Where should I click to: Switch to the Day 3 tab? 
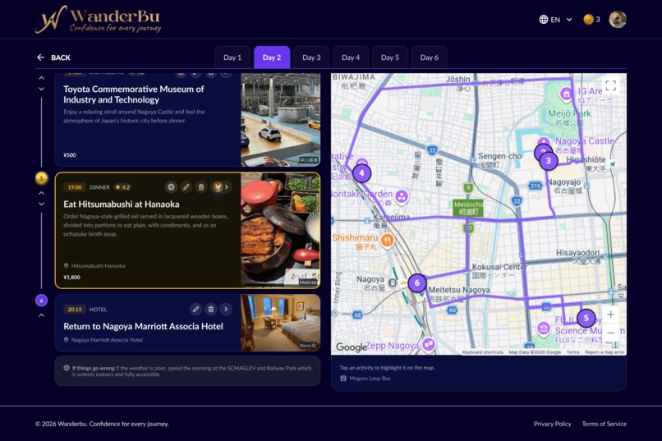point(311,57)
